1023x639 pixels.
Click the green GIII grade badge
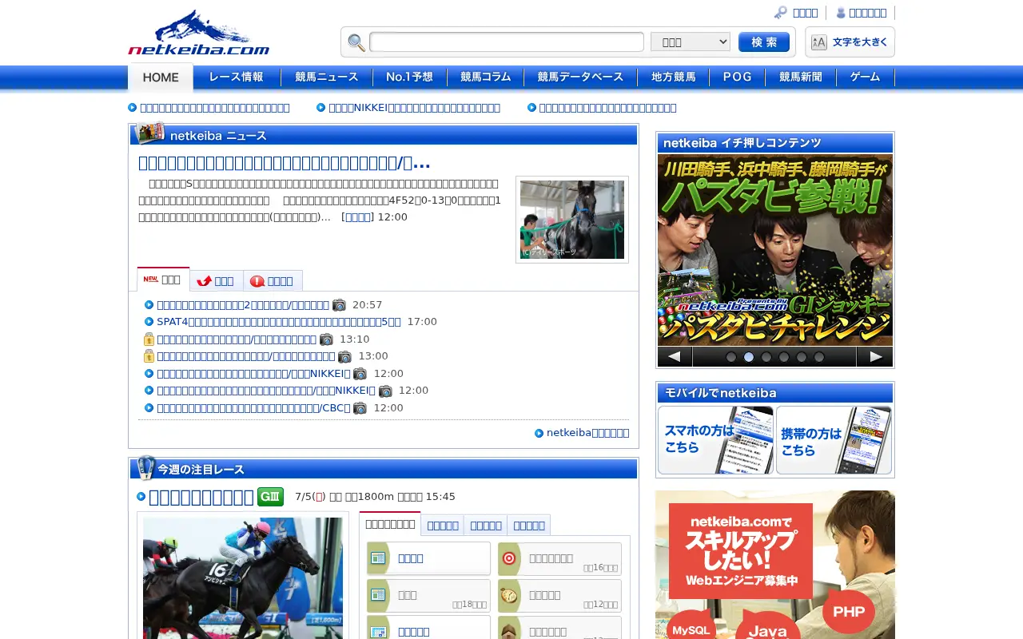[270, 497]
